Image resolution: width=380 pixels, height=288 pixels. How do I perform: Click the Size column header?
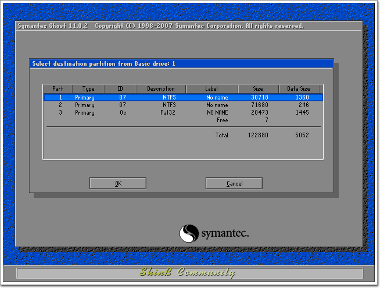[258, 88]
